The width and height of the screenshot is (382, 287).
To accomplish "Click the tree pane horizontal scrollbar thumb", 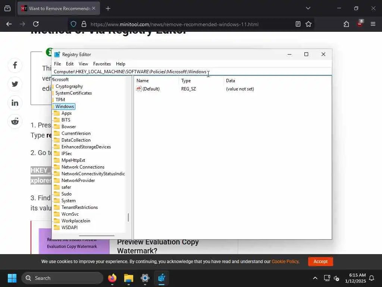I will tap(97, 236).
